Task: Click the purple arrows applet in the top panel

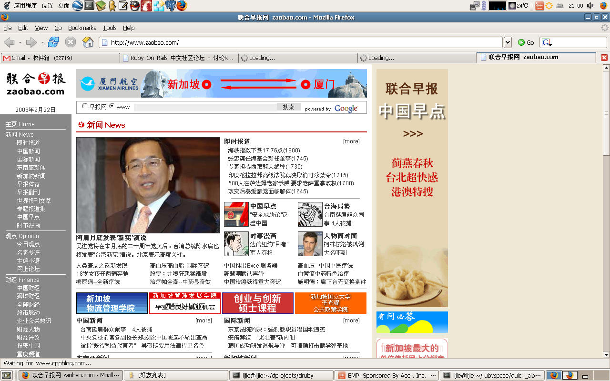Action: click(x=484, y=6)
